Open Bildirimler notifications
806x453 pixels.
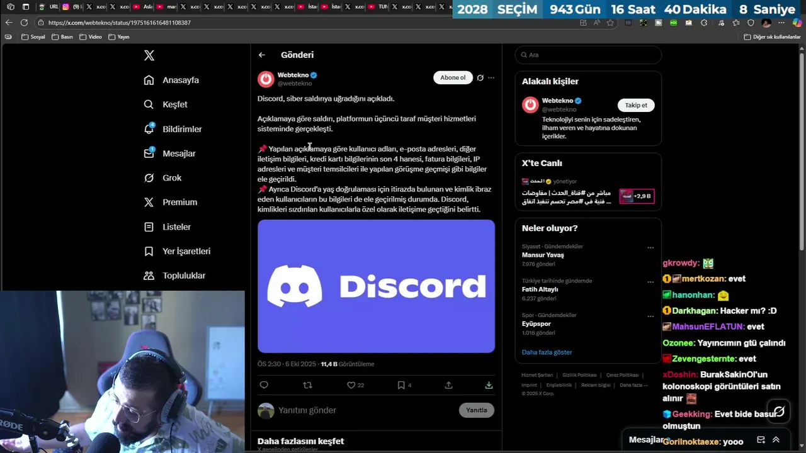[x=173, y=129]
